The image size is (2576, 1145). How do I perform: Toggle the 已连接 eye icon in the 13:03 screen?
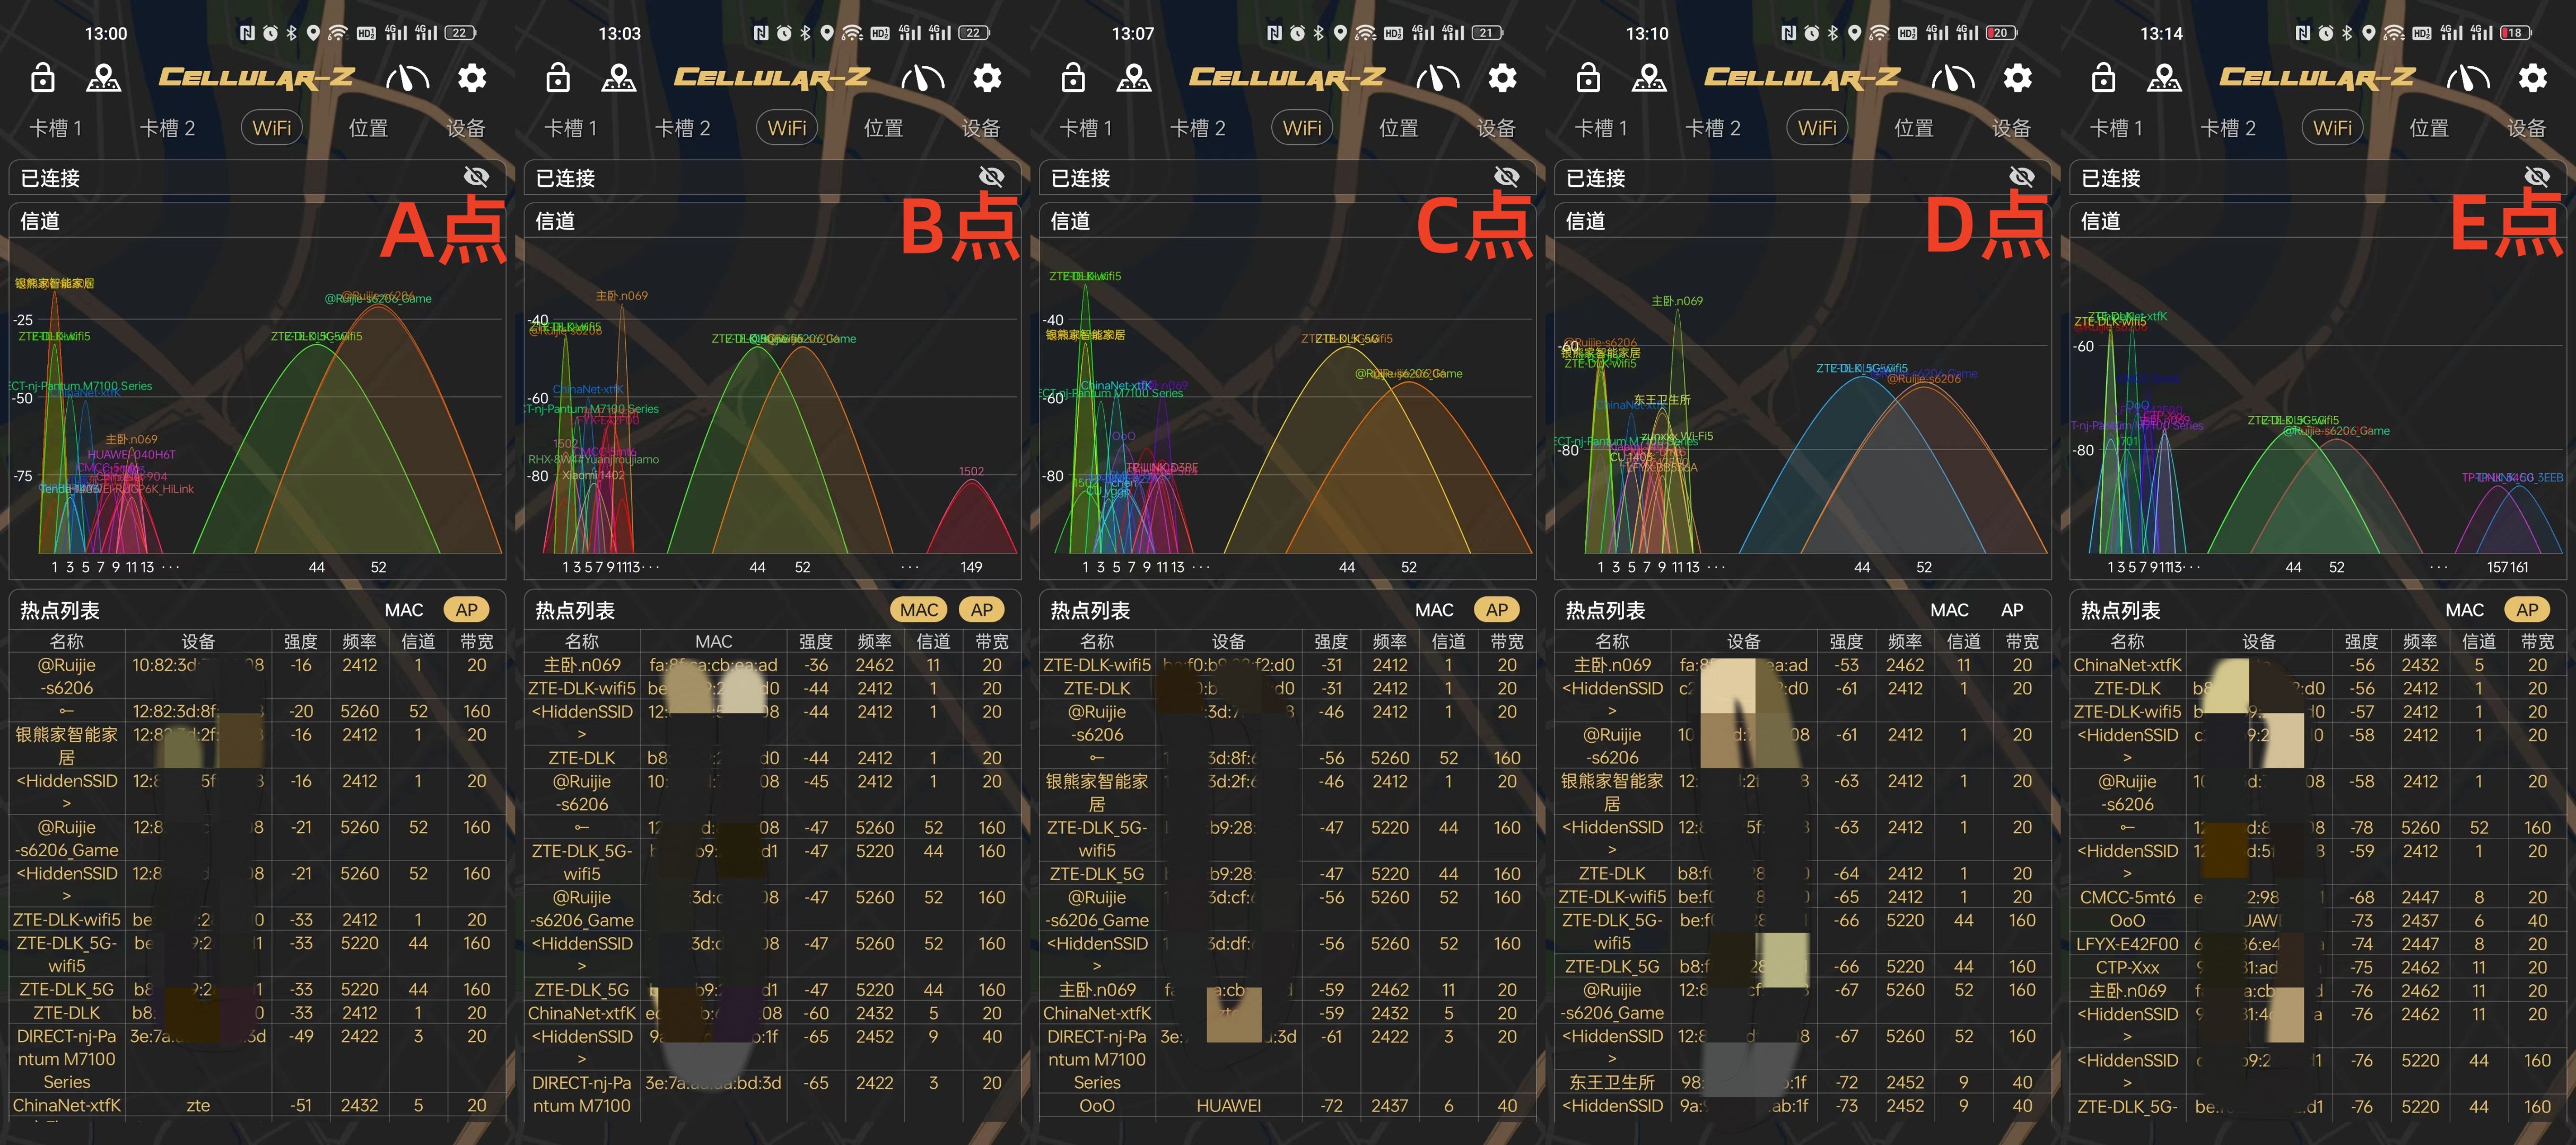coord(991,177)
